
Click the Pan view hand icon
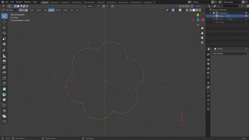[202, 33]
